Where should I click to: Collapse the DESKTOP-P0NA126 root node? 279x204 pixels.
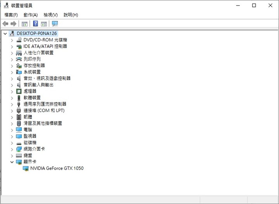[x=5, y=33]
